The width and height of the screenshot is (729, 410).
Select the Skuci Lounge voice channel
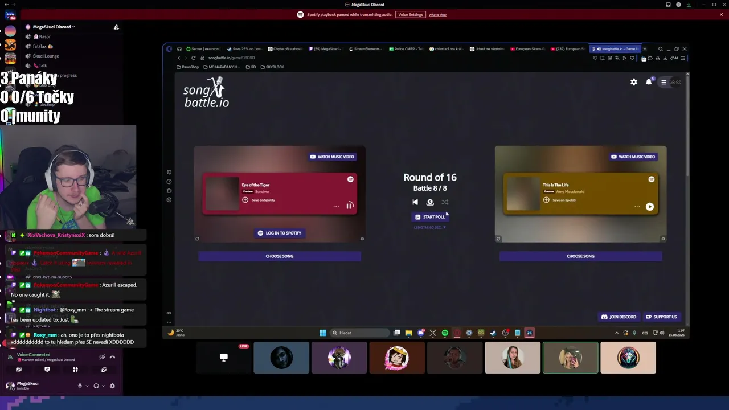46,56
